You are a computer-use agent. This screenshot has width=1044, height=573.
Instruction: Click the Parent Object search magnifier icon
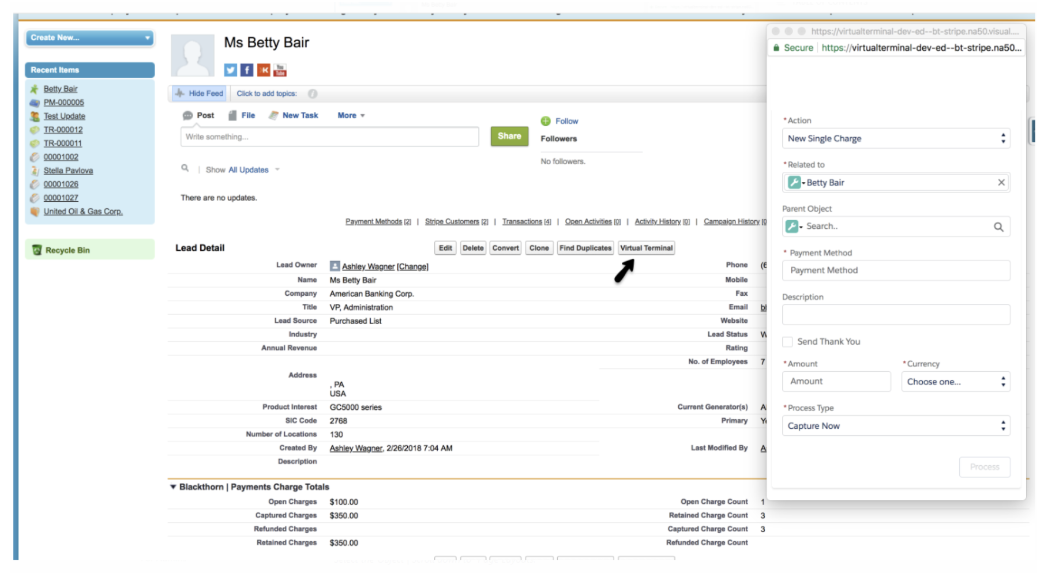click(x=998, y=227)
